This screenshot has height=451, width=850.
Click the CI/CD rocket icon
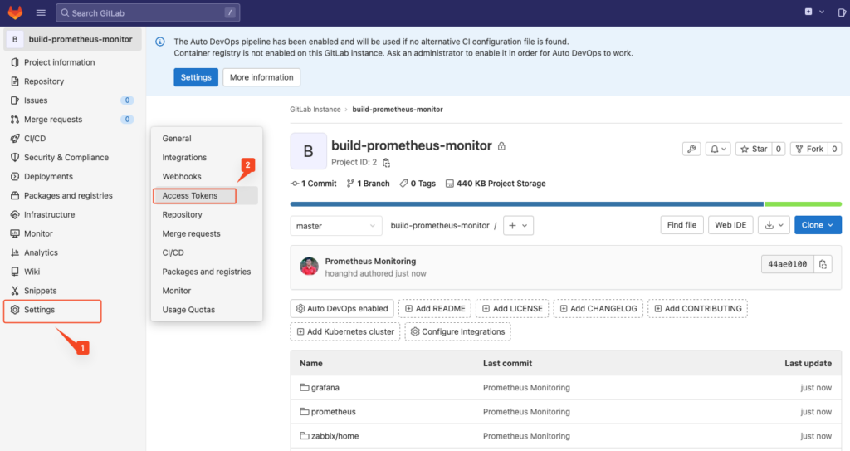pyautogui.click(x=15, y=139)
